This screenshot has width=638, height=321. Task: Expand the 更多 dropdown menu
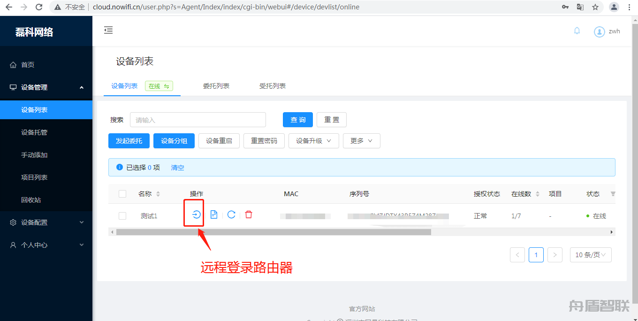pyautogui.click(x=361, y=140)
